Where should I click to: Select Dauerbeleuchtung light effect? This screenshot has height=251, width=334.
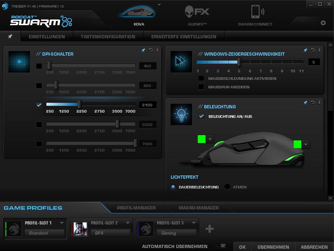173,187
